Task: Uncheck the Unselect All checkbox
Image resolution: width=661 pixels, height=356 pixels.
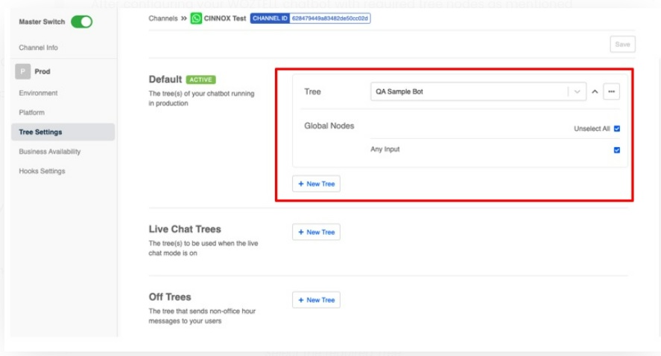Action: coord(617,129)
